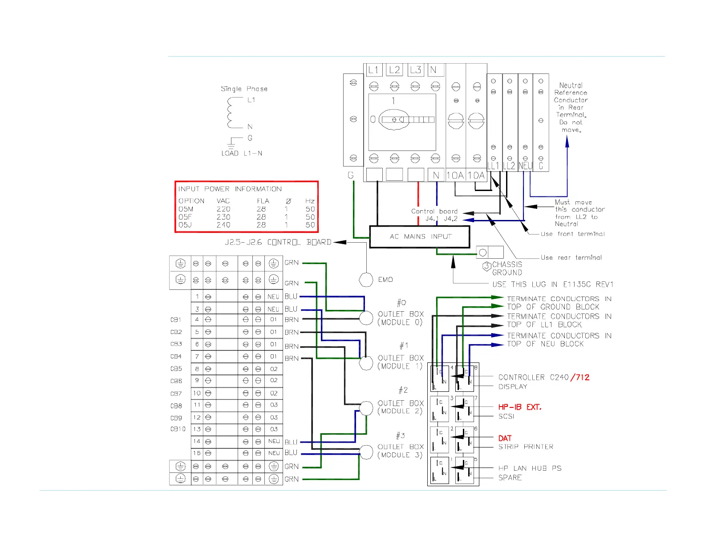Click terminal number 9 on terminal strip
Image resolution: width=705 pixels, height=545 pixels.
pyautogui.click(x=197, y=380)
